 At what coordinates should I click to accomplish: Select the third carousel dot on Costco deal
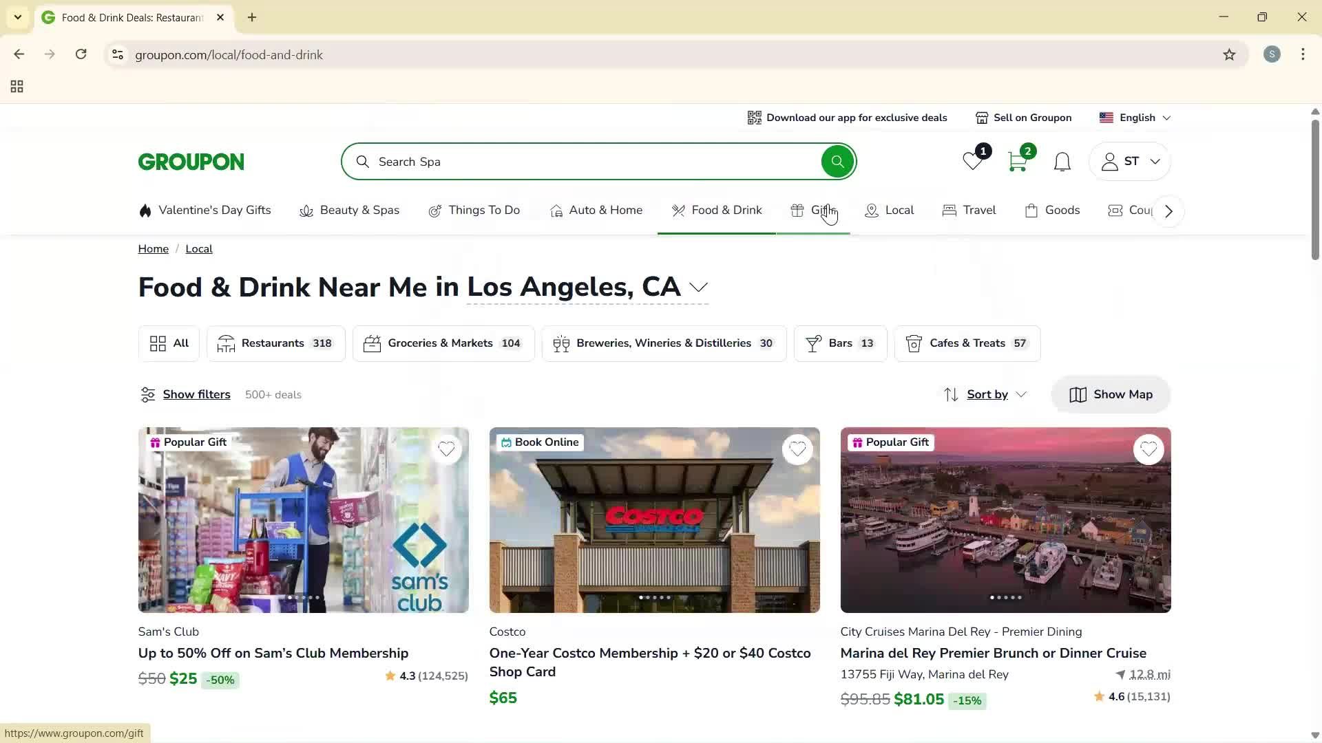pos(655,597)
